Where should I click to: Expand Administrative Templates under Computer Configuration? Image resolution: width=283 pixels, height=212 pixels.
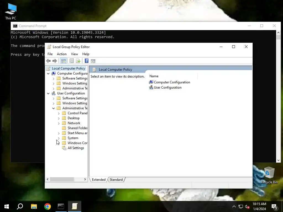53,89
